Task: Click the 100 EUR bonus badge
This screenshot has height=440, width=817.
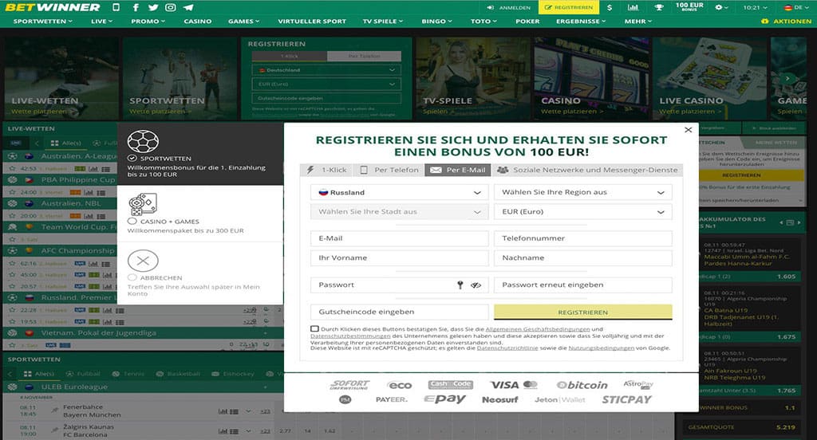Action: pyautogui.click(x=689, y=6)
